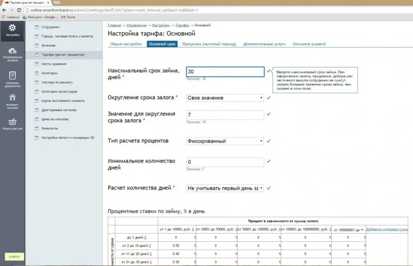The height and width of the screenshot is (266, 413).
Task: Open Сотрудники menu item
Action: click(50, 27)
